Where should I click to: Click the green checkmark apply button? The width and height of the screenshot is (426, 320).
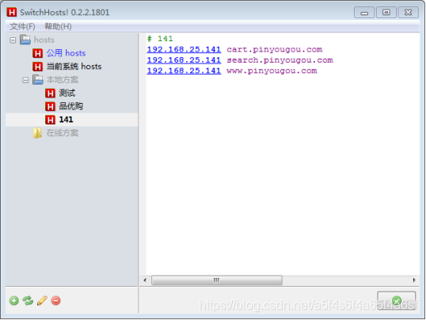(x=397, y=300)
